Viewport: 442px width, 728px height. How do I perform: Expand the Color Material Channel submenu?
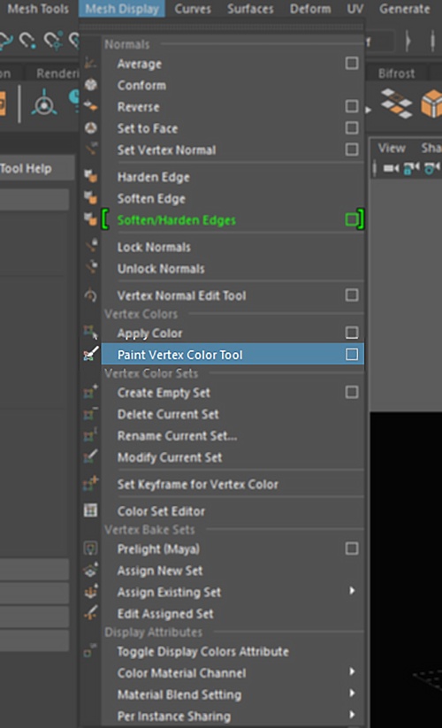tap(352, 671)
